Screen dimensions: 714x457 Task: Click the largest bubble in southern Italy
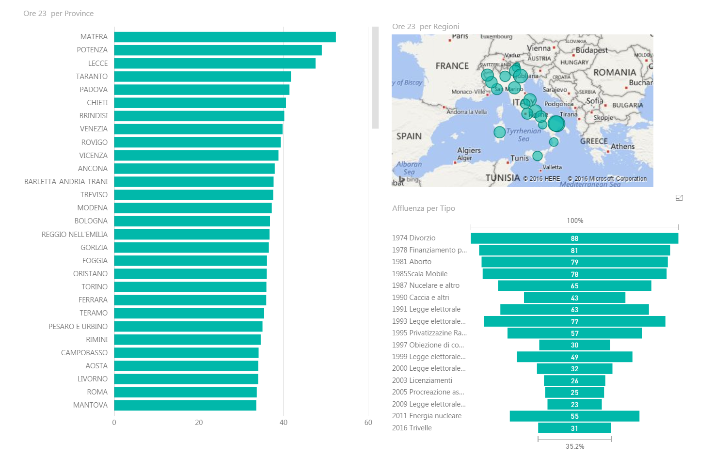click(x=556, y=124)
